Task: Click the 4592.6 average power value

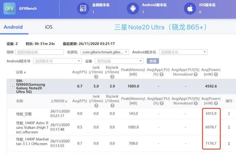Action: 211,86
